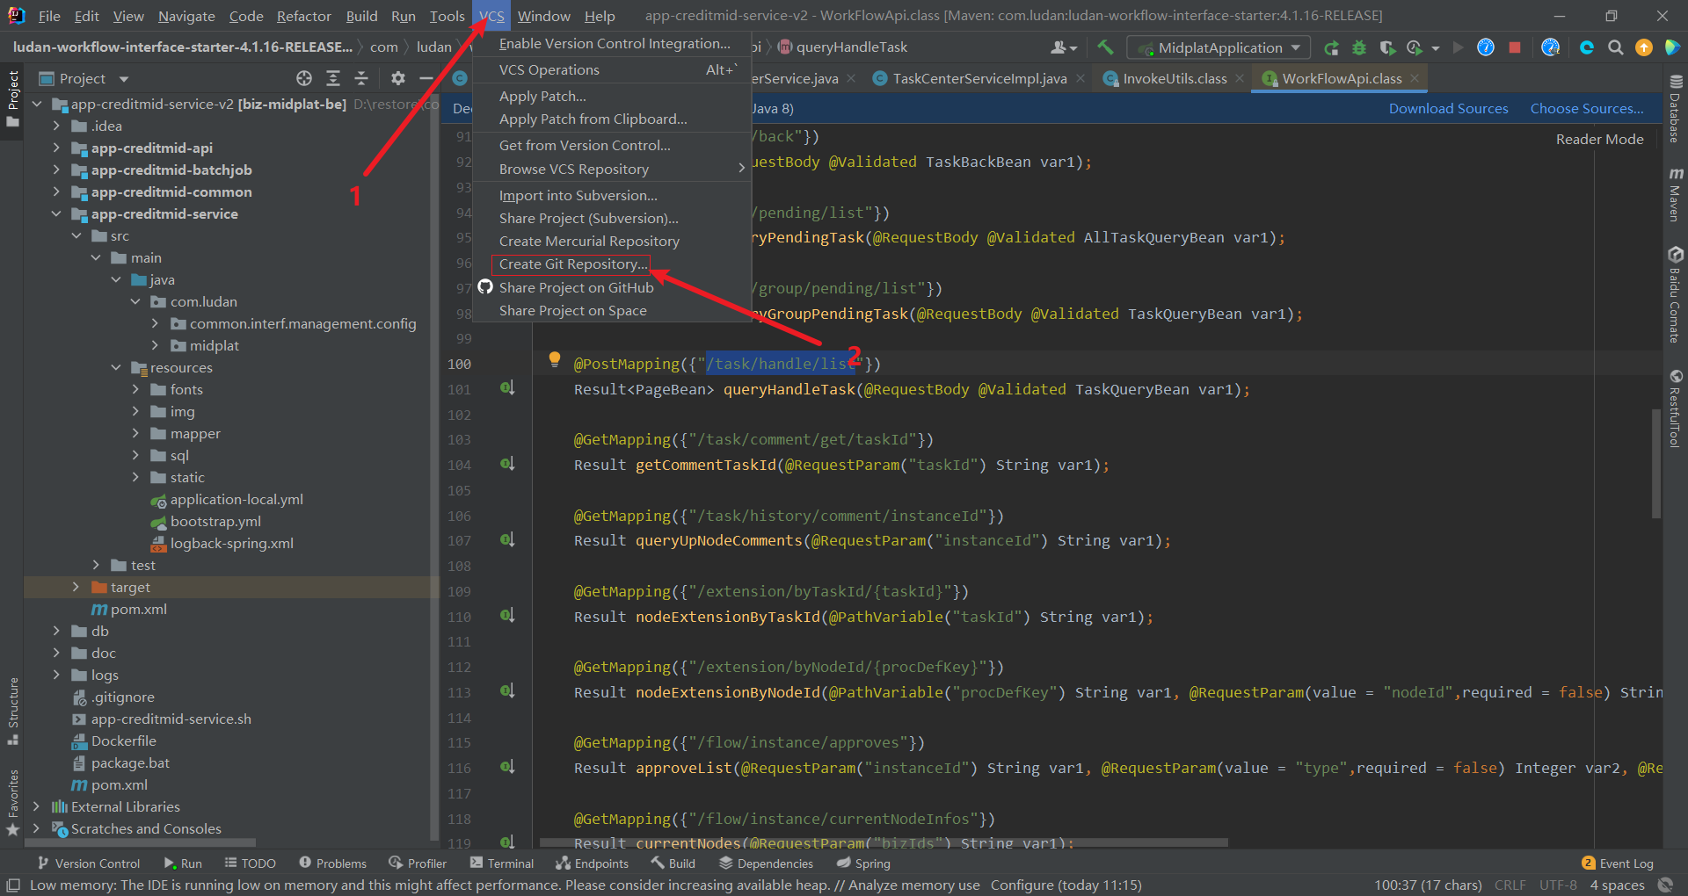The image size is (1688, 896).
Task: Select Get from Version Control...
Action: tap(612, 145)
